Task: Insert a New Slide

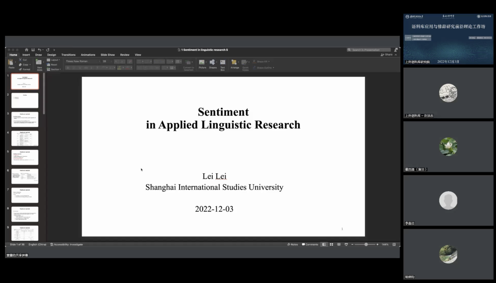Action: point(39,65)
